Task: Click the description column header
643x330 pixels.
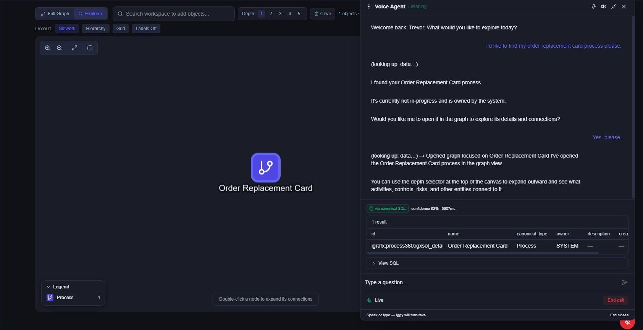Action: [598, 234]
